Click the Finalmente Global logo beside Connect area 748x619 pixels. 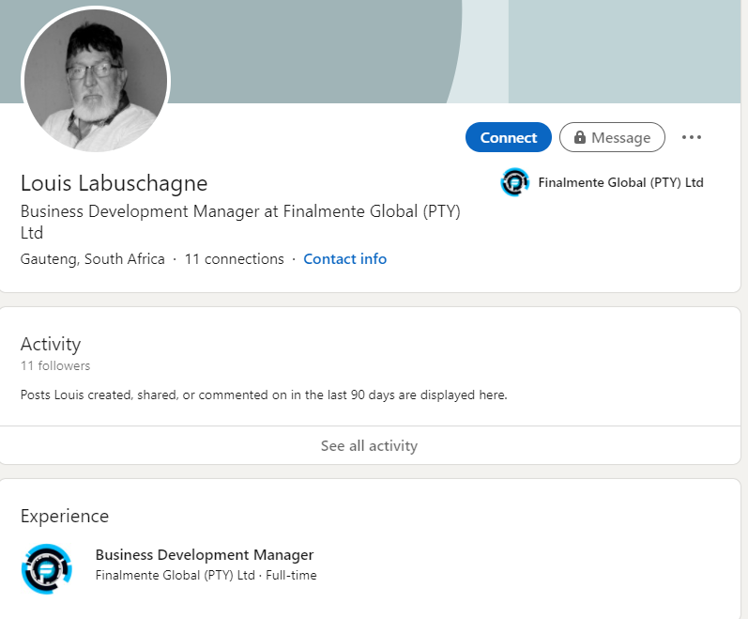pyautogui.click(x=515, y=182)
